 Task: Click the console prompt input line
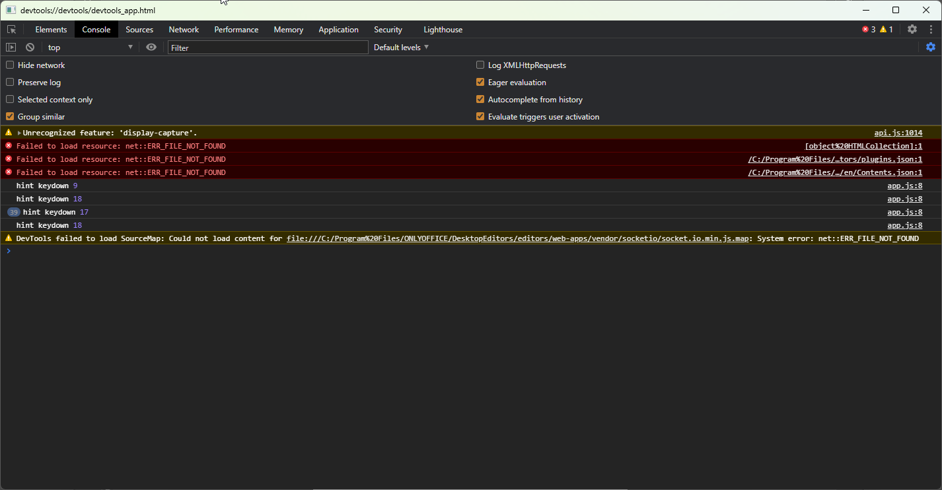tap(471, 251)
